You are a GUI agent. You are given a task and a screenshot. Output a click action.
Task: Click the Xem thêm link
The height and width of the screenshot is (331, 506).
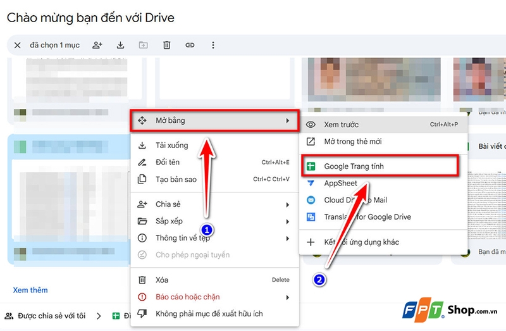30,290
